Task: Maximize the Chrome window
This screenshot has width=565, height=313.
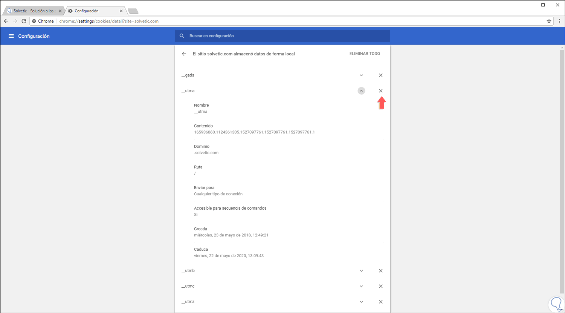Action: tap(543, 5)
